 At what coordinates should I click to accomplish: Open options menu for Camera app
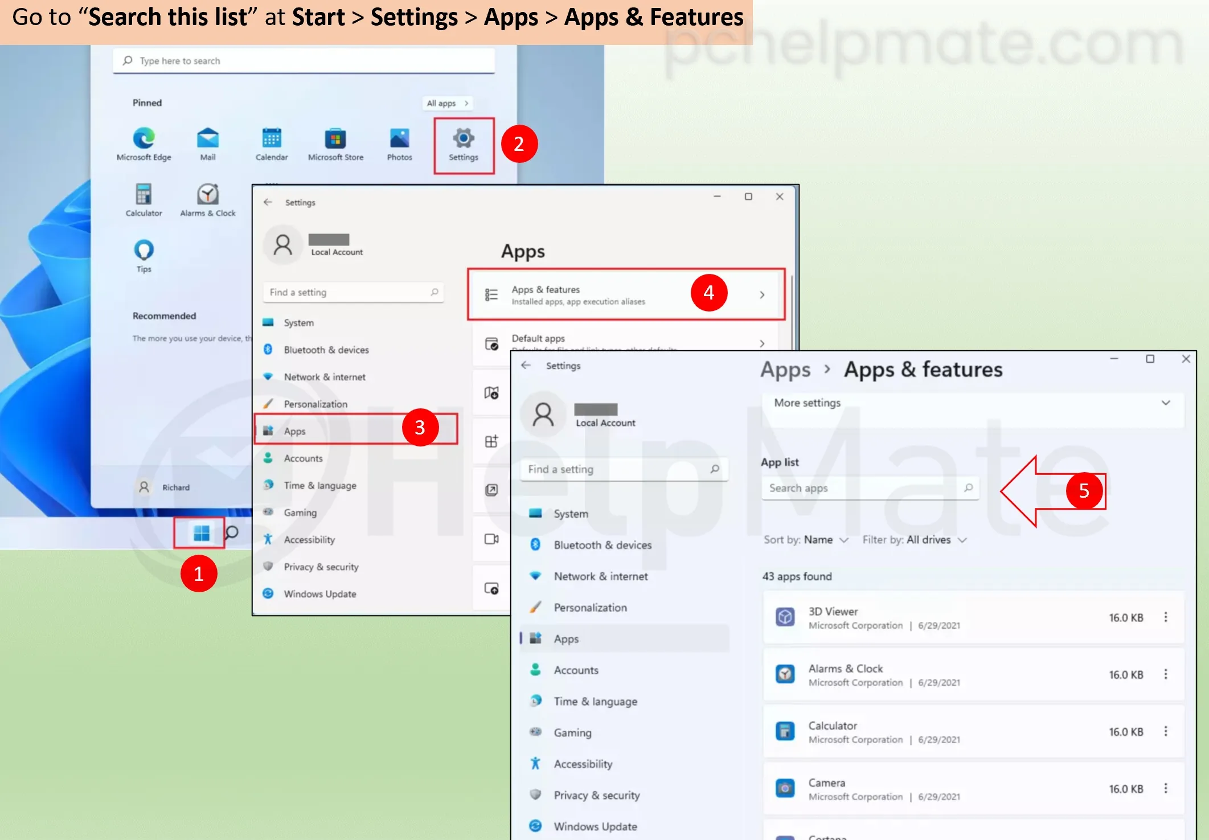pos(1166,788)
